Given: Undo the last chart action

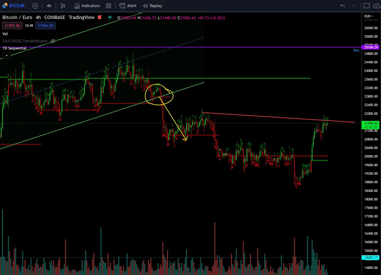Looking at the screenshot, I should (x=343, y=6).
